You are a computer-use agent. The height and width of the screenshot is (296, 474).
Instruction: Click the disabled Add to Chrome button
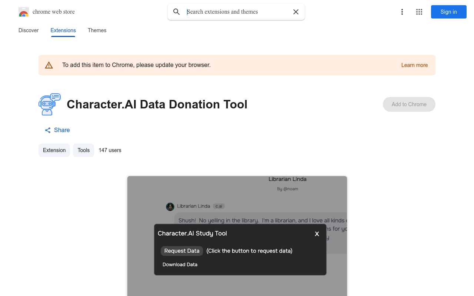409,104
